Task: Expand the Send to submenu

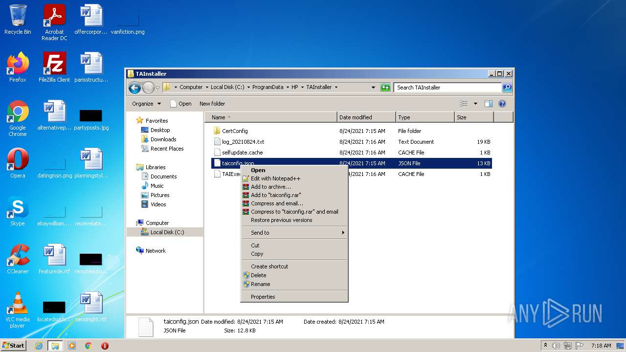Action: click(294, 233)
